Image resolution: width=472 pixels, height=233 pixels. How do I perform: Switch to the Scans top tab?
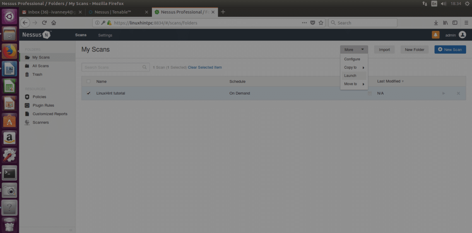pyautogui.click(x=81, y=35)
